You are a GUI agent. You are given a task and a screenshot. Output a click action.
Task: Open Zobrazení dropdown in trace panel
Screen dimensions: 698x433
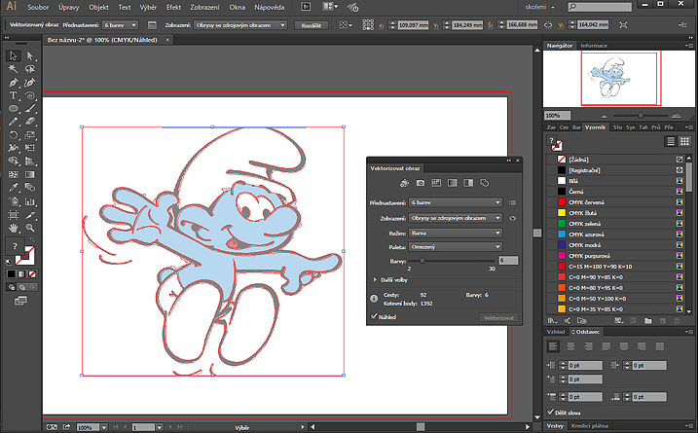click(x=456, y=218)
